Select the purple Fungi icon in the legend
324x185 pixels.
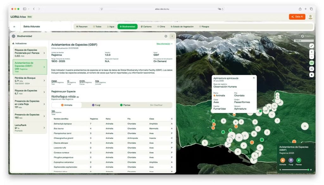(x=291, y=160)
